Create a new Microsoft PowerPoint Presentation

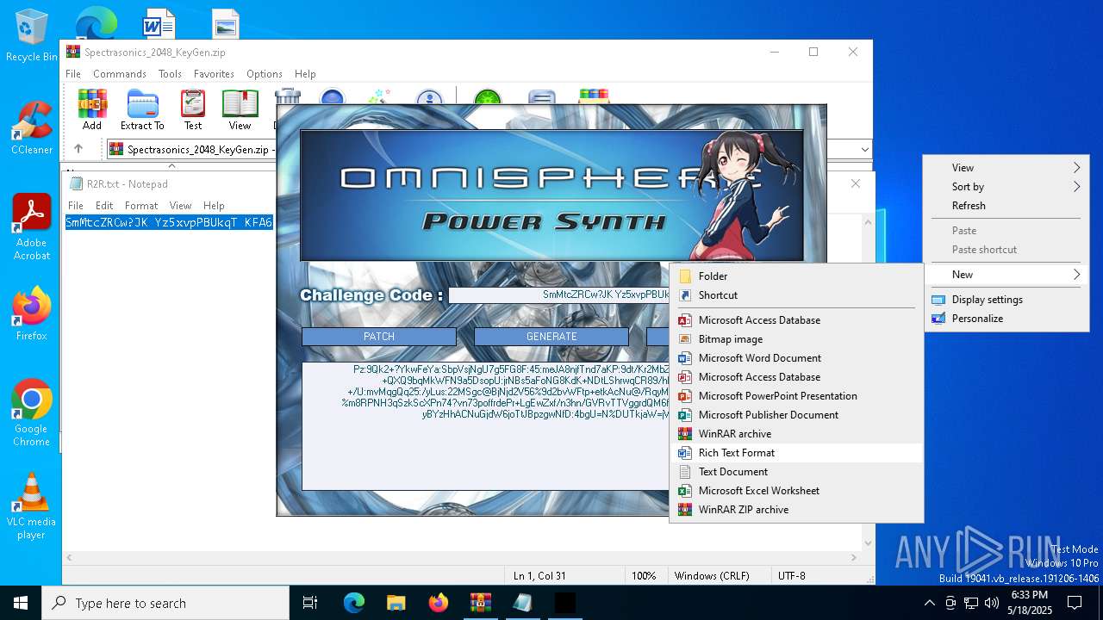[796, 396]
